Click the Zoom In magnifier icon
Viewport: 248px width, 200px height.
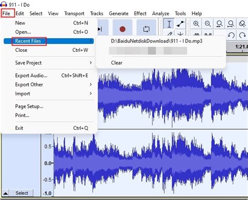click(x=196, y=24)
